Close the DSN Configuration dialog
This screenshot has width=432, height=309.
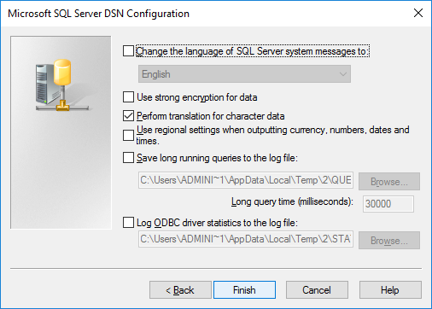(x=418, y=13)
